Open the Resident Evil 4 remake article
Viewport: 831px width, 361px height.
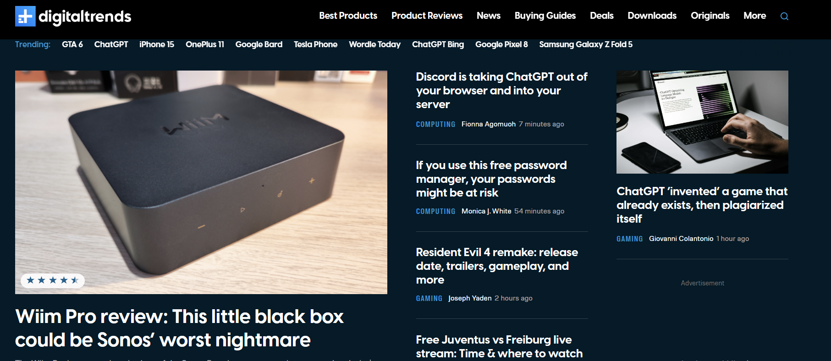(497, 266)
